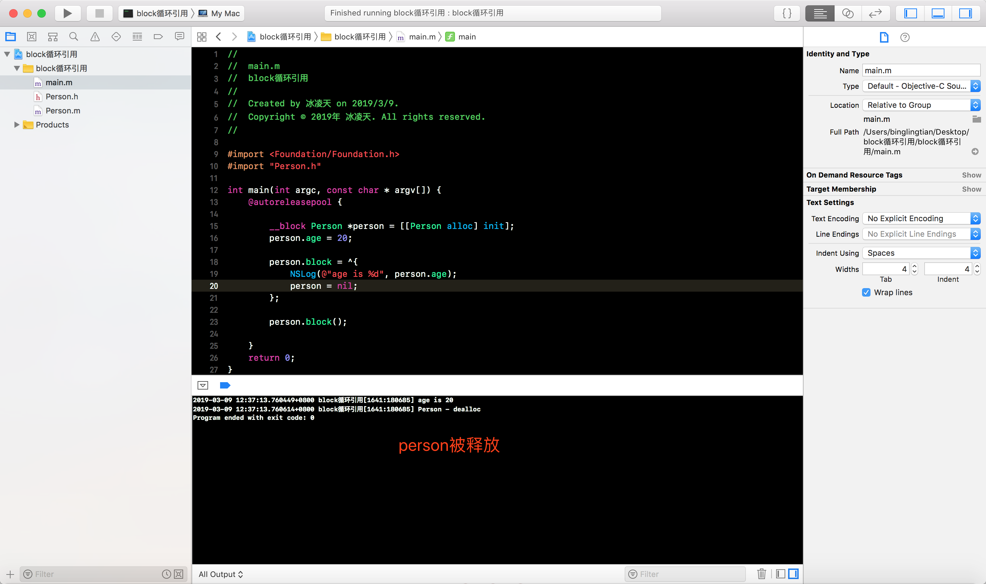Show the variables view pane
This screenshot has width=986, height=584.
tap(781, 574)
